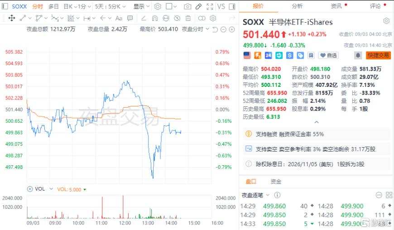Open the 资金 tab
The height and width of the screenshot is (230, 394).
click(x=276, y=182)
